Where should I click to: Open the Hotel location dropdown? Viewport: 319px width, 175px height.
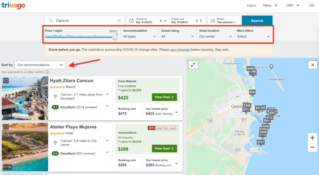tap(215, 36)
